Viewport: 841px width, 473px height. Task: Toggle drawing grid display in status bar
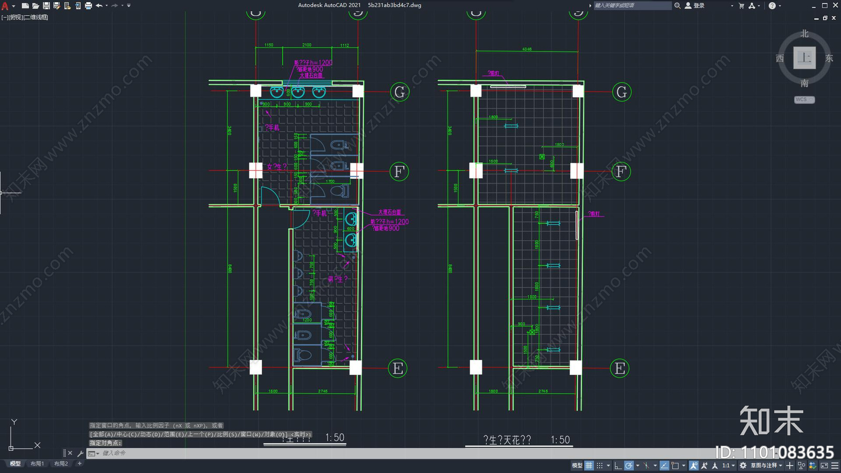click(x=589, y=466)
